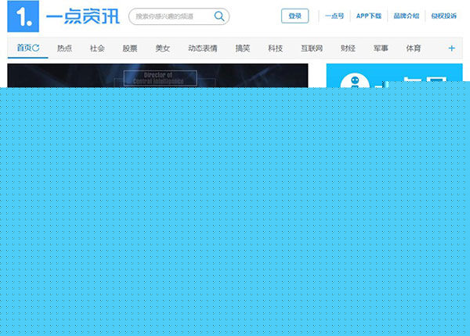The image size is (470, 336).
Task: Switch to the 体育 channel
Action: 414,48
